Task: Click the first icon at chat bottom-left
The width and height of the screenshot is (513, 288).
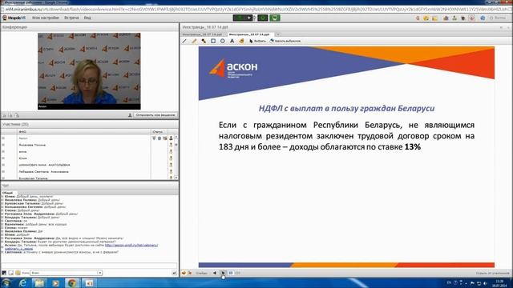Action: (4, 273)
